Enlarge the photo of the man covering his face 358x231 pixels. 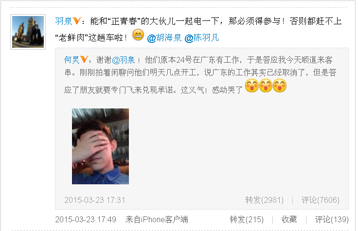[x=101, y=146]
